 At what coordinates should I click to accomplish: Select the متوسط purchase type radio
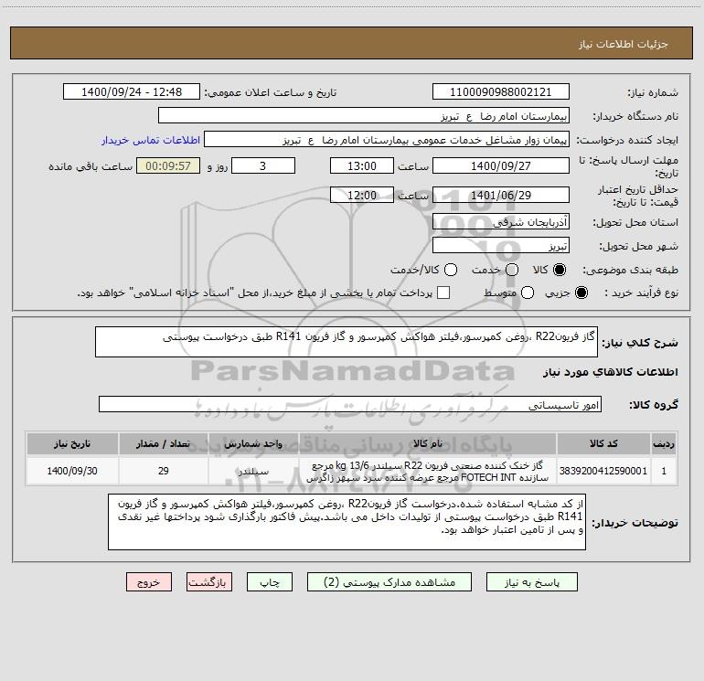pyautogui.click(x=528, y=293)
